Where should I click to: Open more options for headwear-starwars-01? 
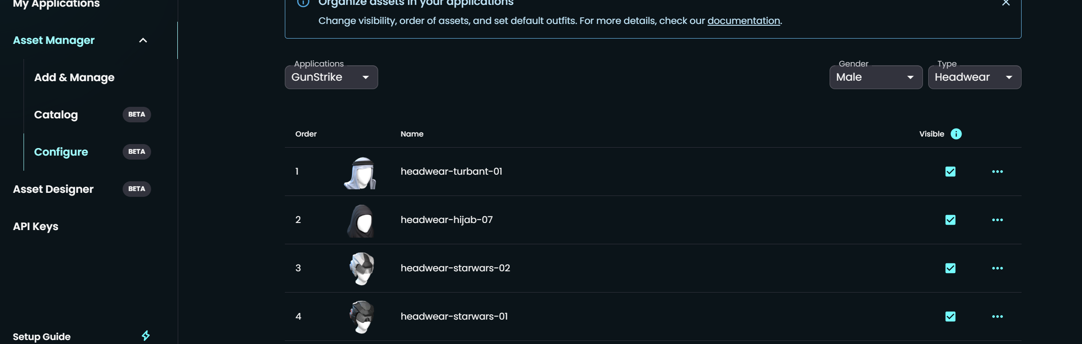click(x=997, y=317)
